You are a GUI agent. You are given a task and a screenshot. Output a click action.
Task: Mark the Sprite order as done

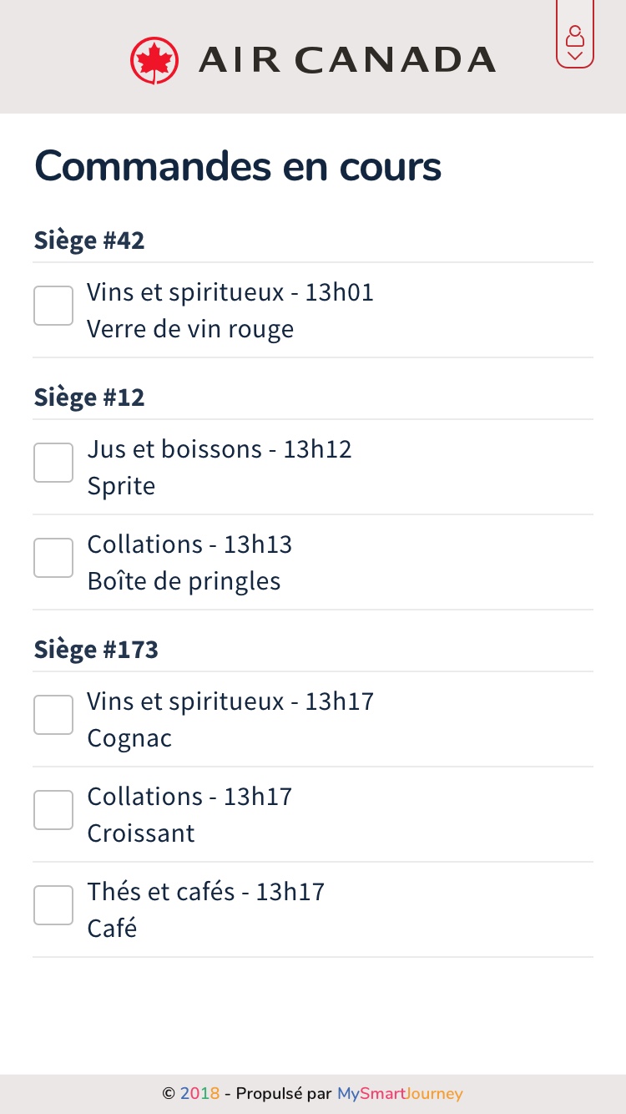(x=53, y=463)
